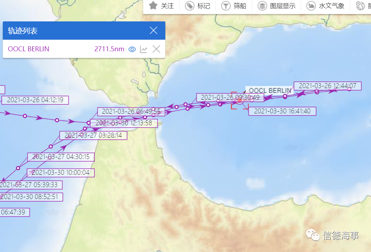Click the 2711.5nm track distance
This screenshot has width=371, height=252.
[109, 49]
